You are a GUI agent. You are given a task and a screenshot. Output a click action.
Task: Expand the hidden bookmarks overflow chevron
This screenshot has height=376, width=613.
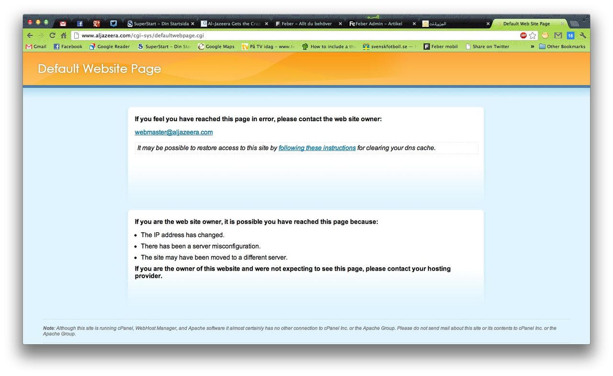click(532, 46)
